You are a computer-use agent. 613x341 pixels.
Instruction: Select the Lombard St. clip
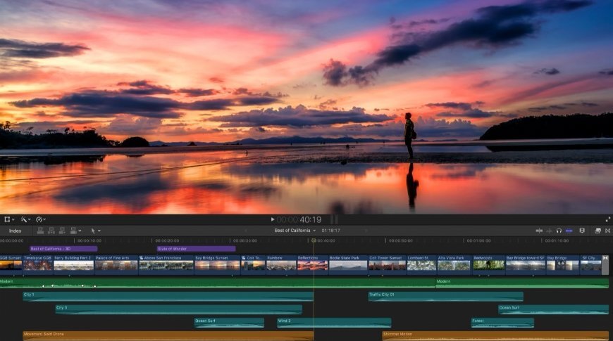tap(421, 264)
